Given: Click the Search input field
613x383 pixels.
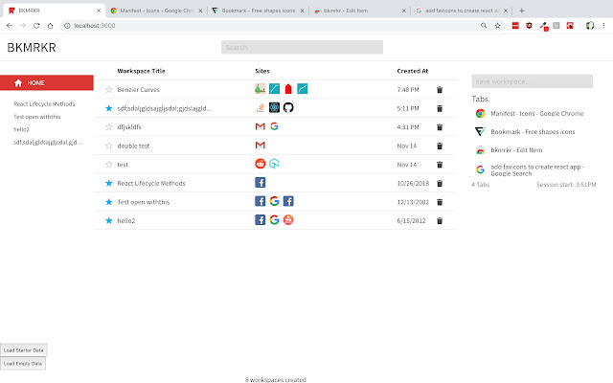Looking at the screenshot, I should [x=302, y=47].
